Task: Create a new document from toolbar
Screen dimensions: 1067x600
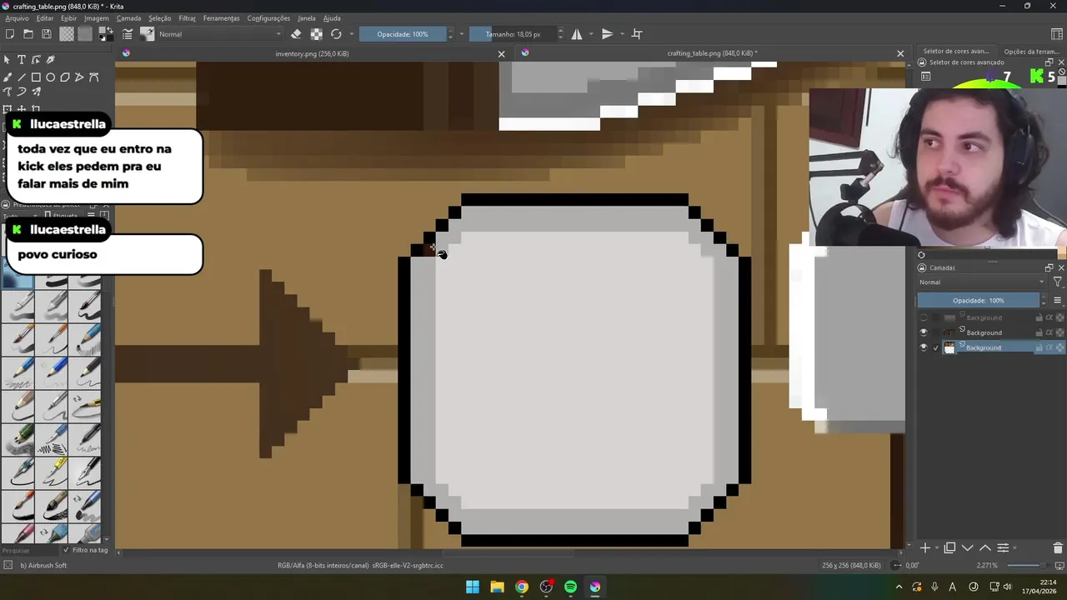Action: pyautogui.click(x=10, y=34)
